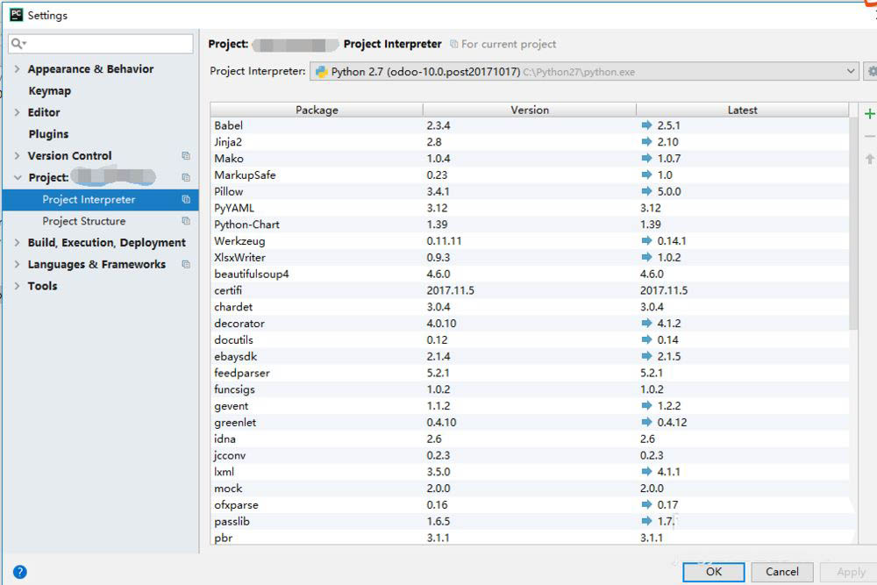Click the copy icon beside Version Control
Screen dimensions: 877x585
(186, 155)
